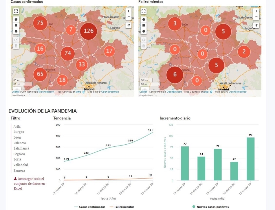This screenshot has height=210, width=275.
Task: Select the circle draw tool
Action: click(16, 31)
